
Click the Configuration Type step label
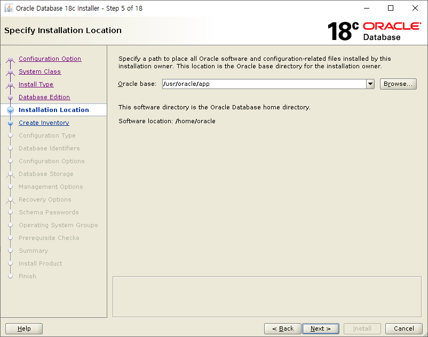[x=47, y=135]
